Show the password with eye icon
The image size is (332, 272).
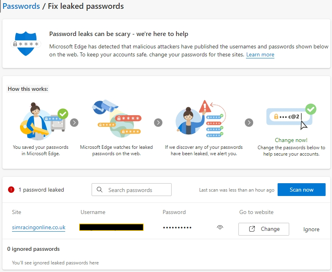coord(220,227)
